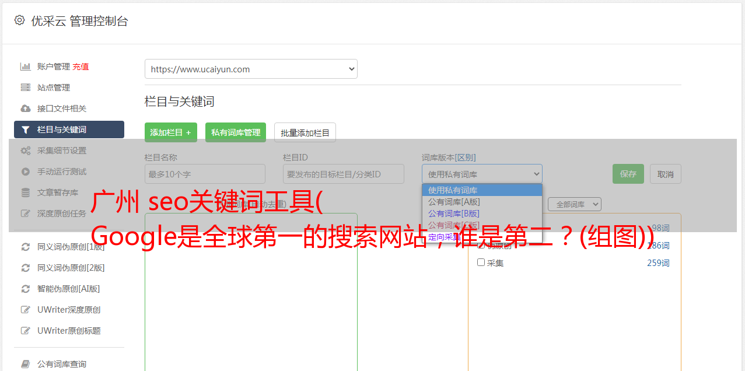Select 定向采集 in the open list
Viewport: 745px width, 371px height.
click(482, 237)
